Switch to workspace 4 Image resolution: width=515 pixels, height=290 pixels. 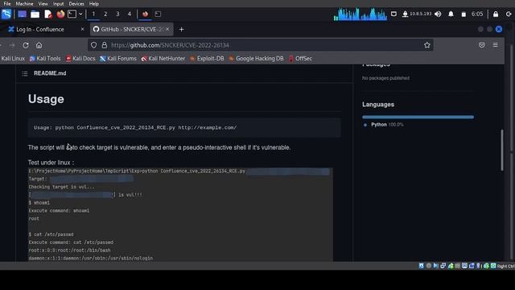(130, 14)
